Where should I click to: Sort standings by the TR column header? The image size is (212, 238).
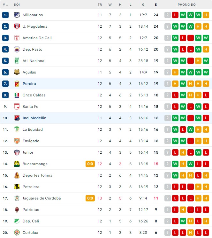(x=100, y=5)
